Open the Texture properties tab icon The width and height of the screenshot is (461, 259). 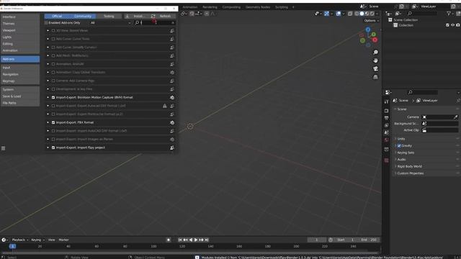(386, 160)
